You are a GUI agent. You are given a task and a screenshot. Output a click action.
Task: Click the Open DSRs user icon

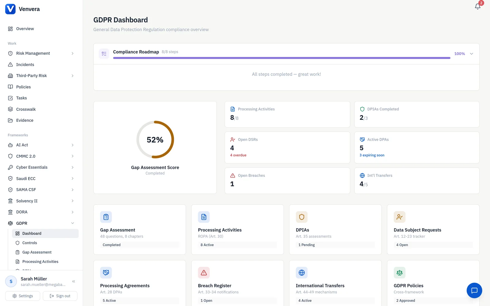click(x=233, y=140)
